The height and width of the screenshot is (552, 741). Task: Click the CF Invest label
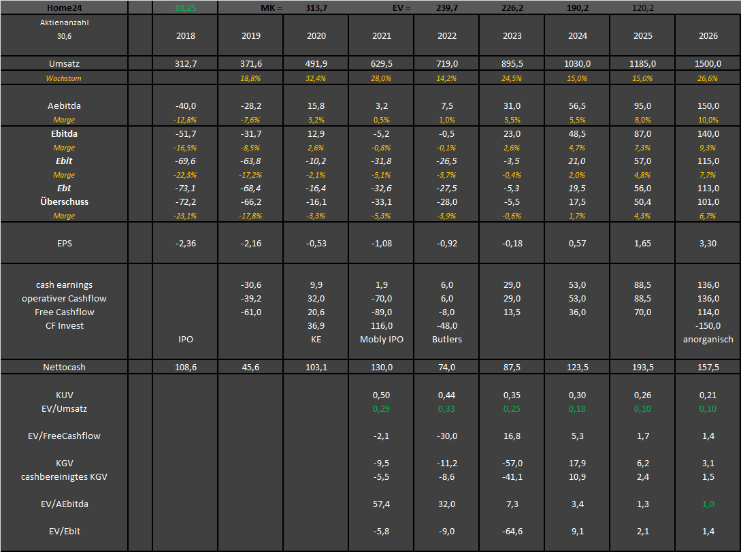coord(64,326)
